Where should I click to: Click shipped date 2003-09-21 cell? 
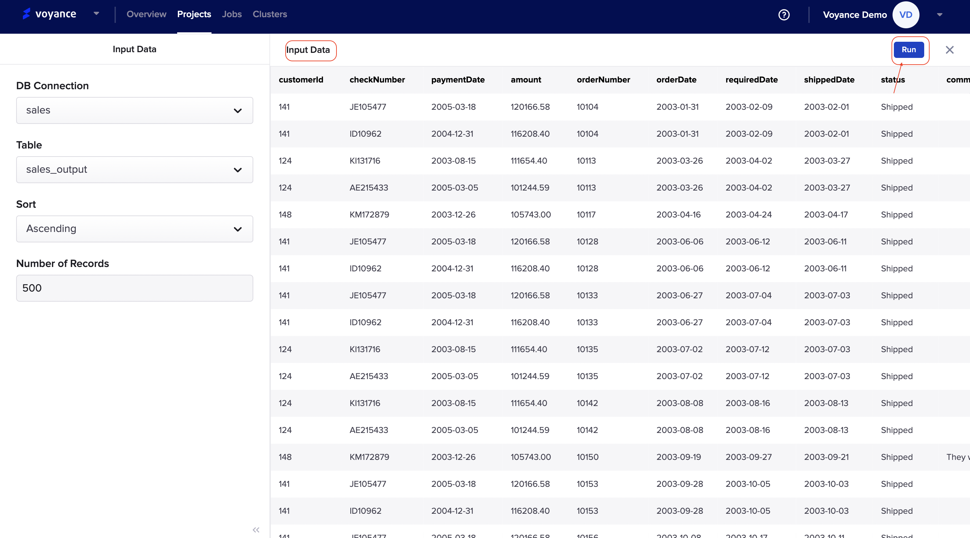tap(826, 457)
